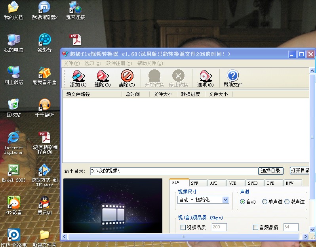This screenshot has width=316, height=247.
Task: Click the 打开目录 button
Action: click(300, 170)
